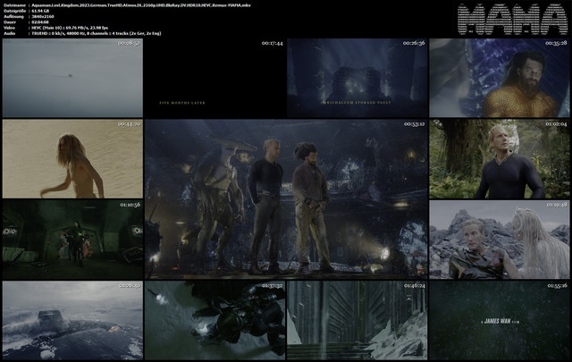The image size is (572, 362).
Task: Click the 00:26:36 timestamp overlay
Action: click(x=414, y=43)
